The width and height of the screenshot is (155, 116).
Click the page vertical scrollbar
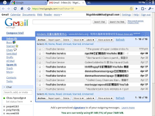(x=153, y=48)
